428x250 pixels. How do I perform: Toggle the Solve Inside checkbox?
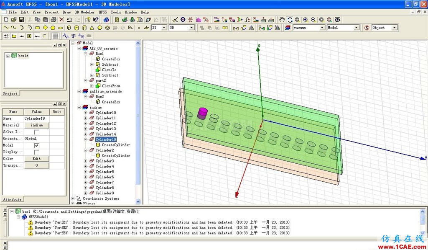point(36,132)
